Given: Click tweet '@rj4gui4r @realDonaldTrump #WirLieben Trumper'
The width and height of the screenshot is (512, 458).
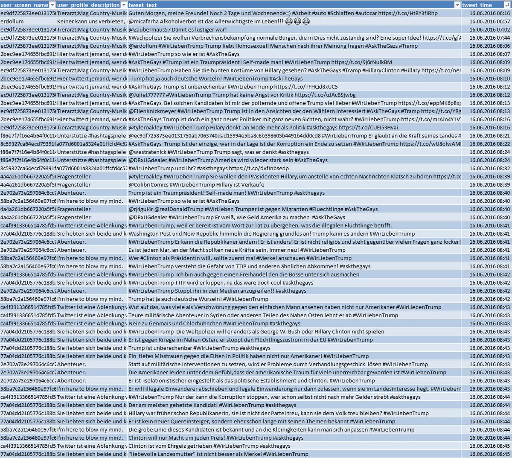Looking at the screenshot, I should [x=294, y=209].
